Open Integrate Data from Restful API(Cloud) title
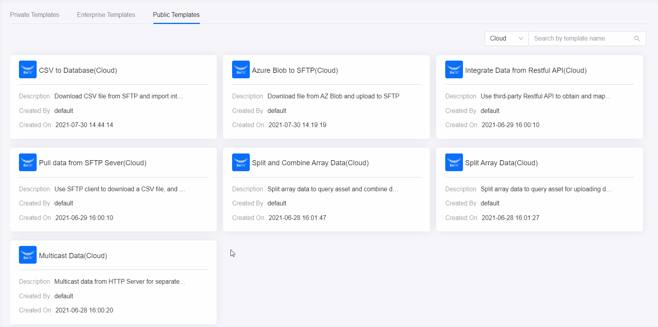The image size is (658, 327). tap(526, 70)
